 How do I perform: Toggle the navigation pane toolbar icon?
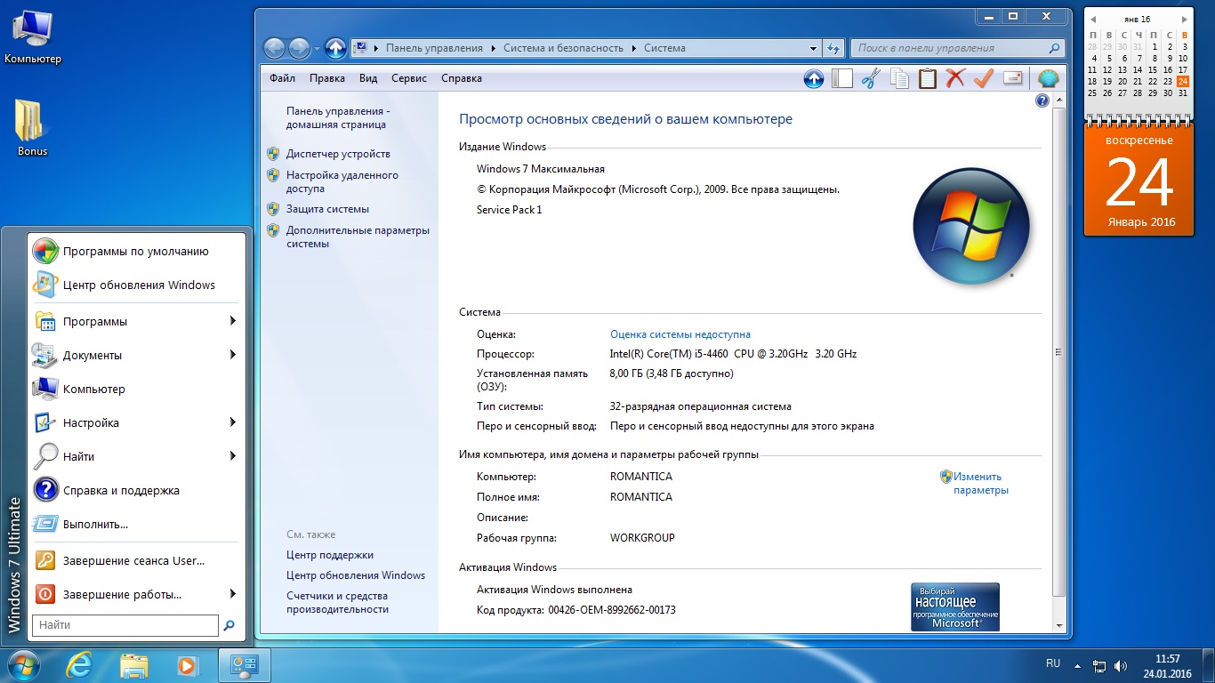pyautogui.click(x=842, y=78)
